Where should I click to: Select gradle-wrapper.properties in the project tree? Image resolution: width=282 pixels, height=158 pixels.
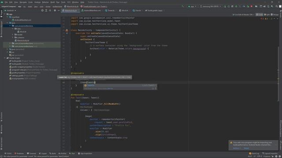click(27, 67)
